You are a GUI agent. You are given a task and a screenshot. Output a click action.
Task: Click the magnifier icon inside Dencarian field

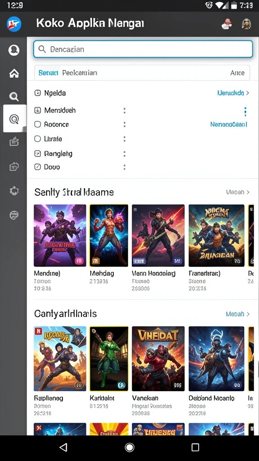pyautogui.click(x=42, y=49)
